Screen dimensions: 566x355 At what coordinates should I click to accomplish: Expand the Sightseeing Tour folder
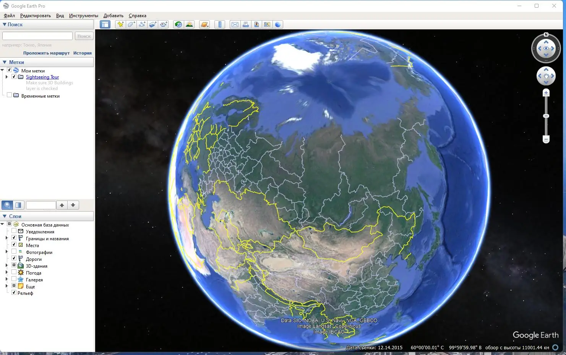click(x=6, y=77)
